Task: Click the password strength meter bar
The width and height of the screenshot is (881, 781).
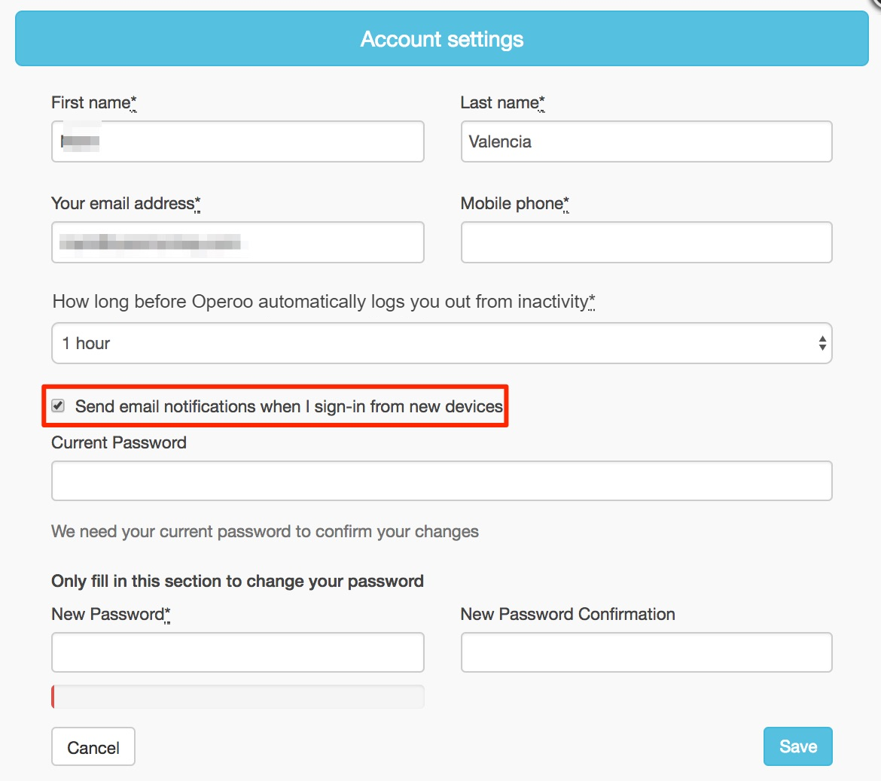Action: tap(237, 697)
